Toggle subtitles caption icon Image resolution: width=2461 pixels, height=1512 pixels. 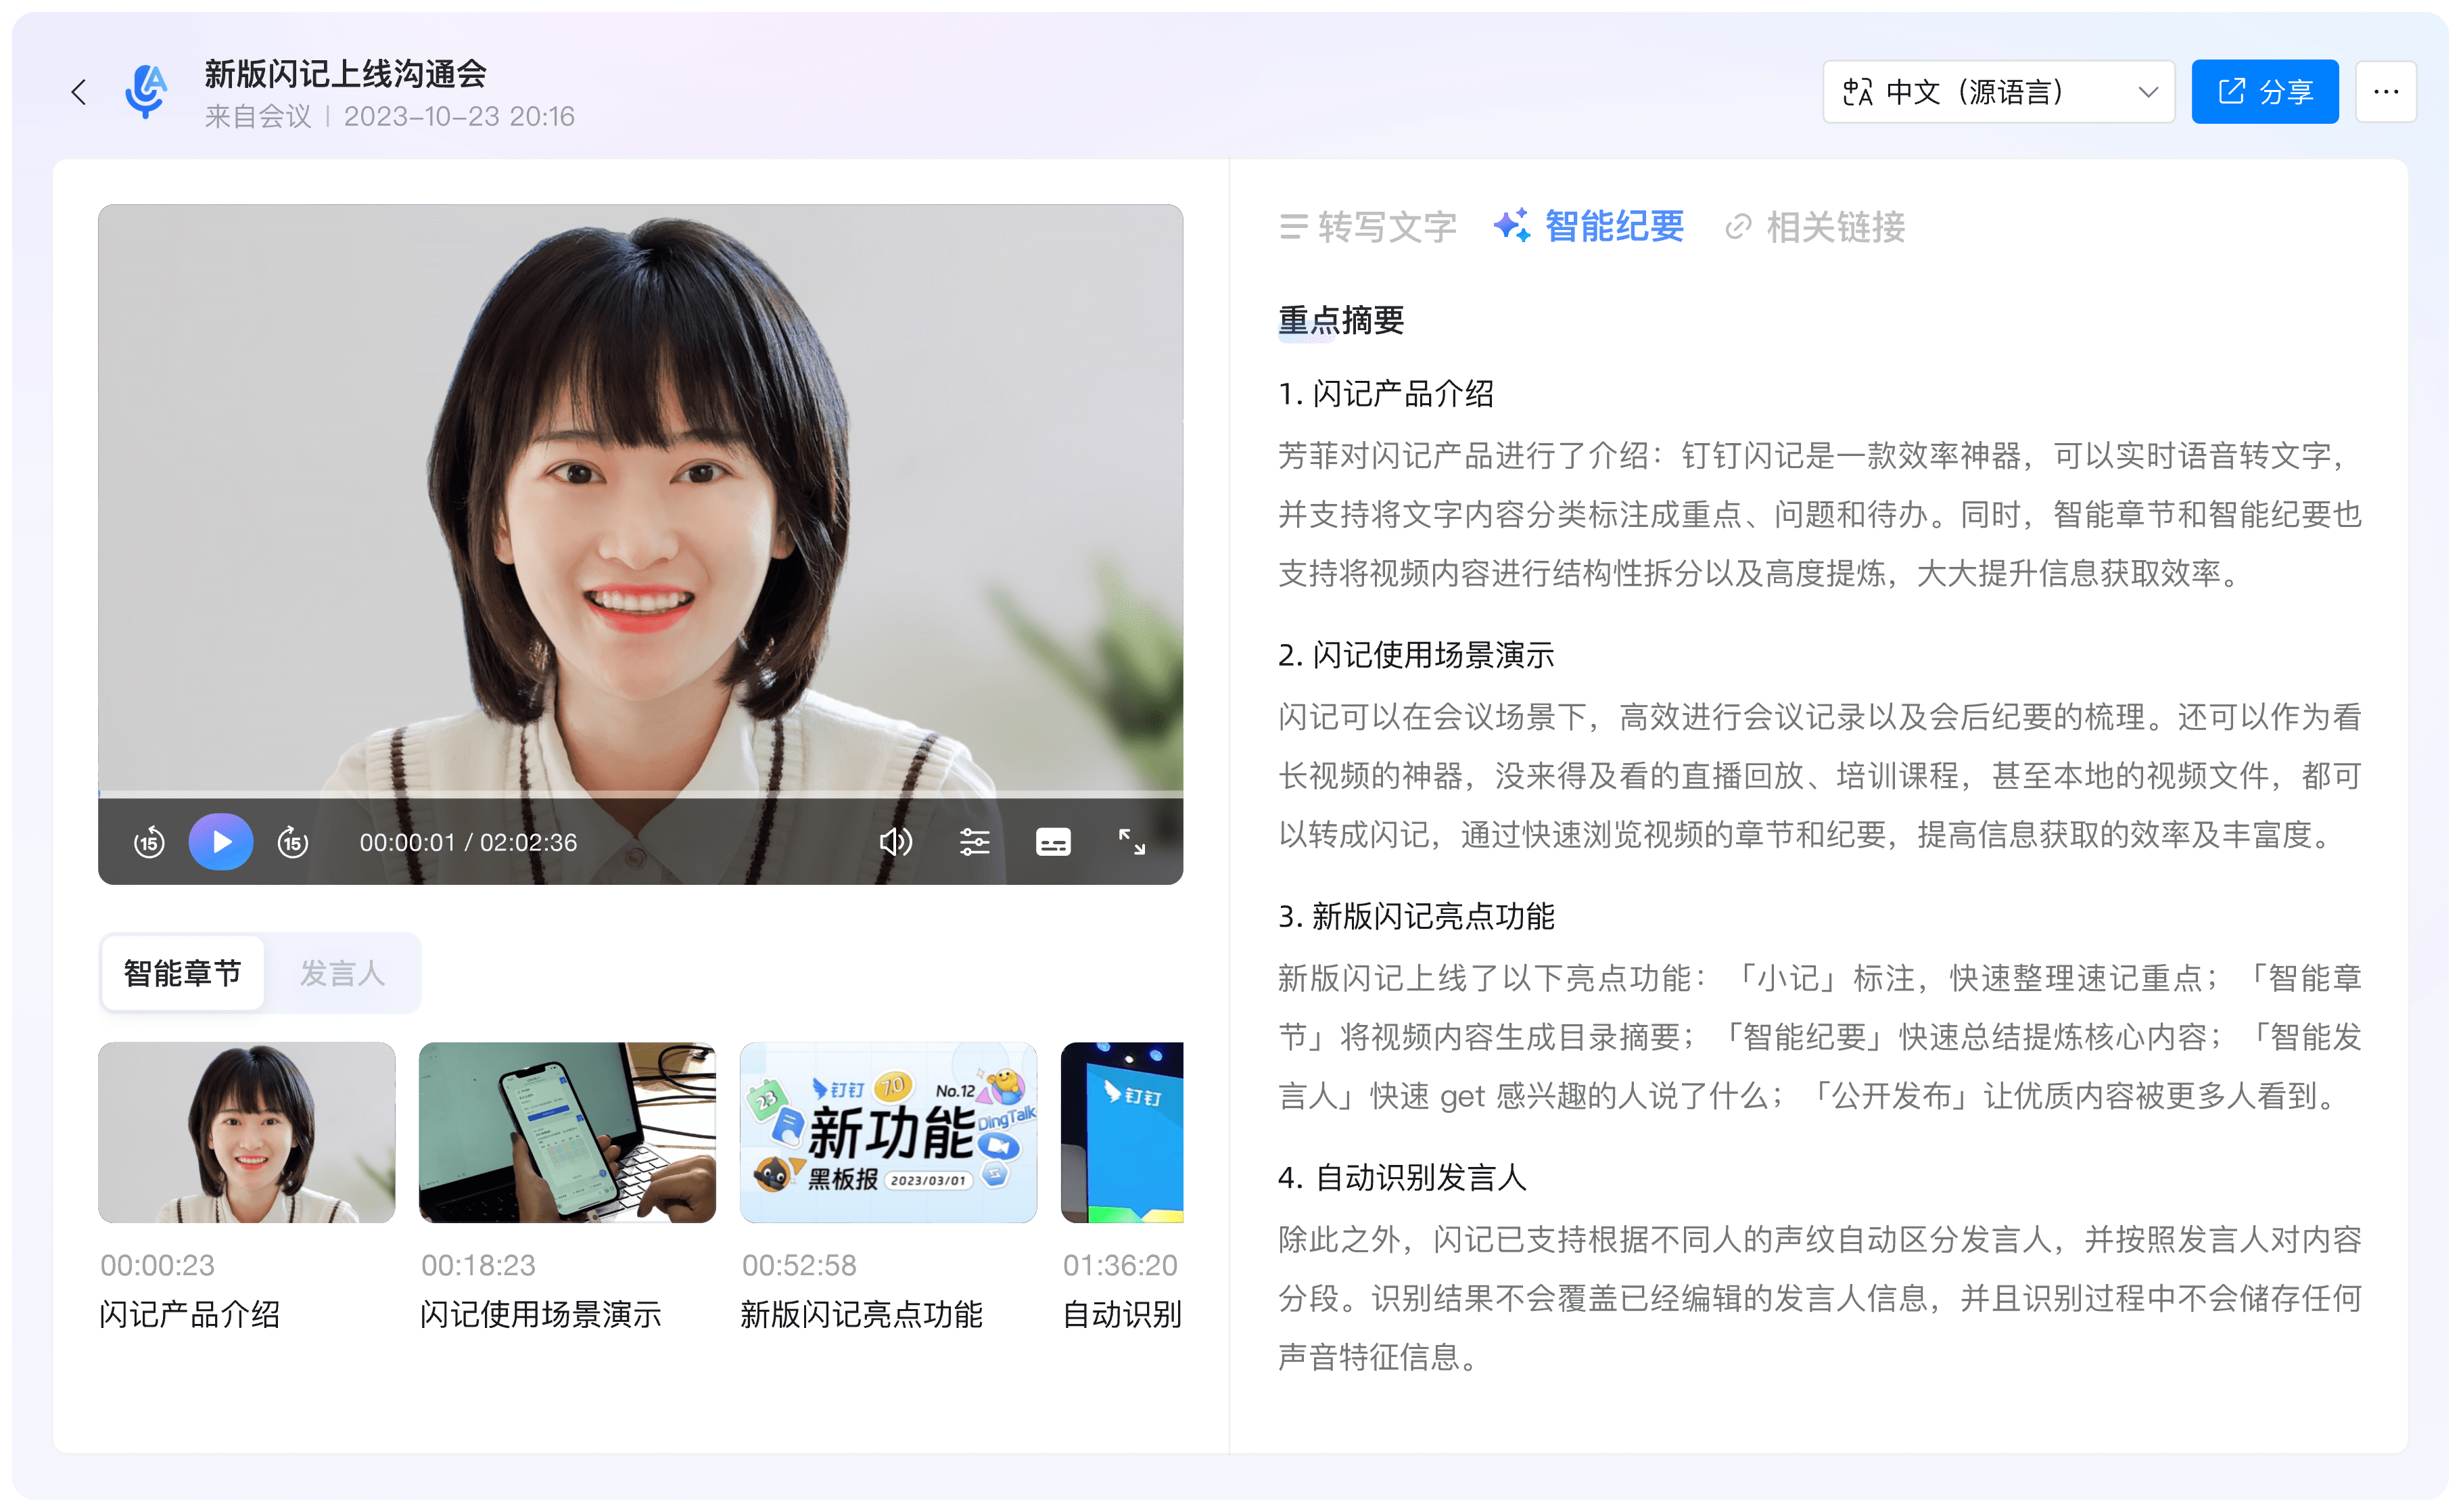[1052, 842]
